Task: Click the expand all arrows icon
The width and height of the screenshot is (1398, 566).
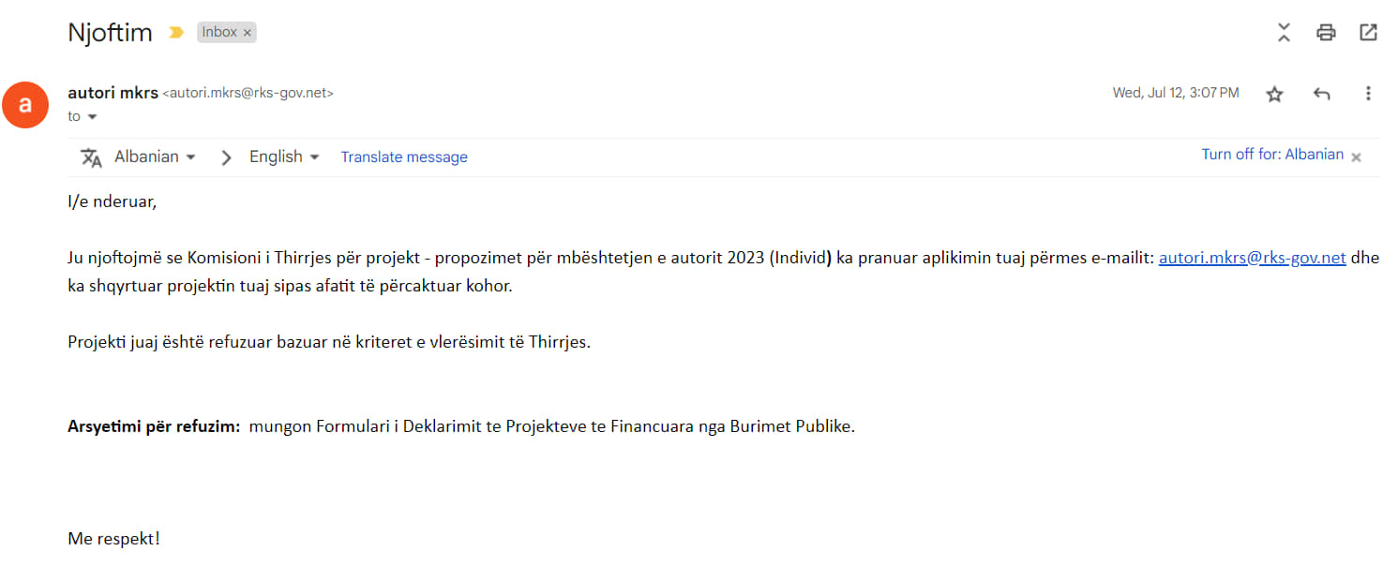Action: (1284, 33)
